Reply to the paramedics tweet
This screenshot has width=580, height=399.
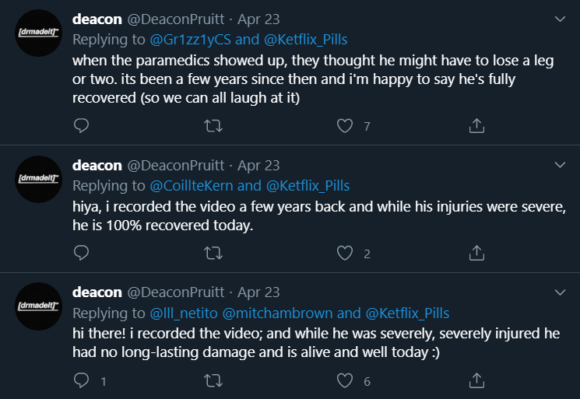[x=81, y=126]
